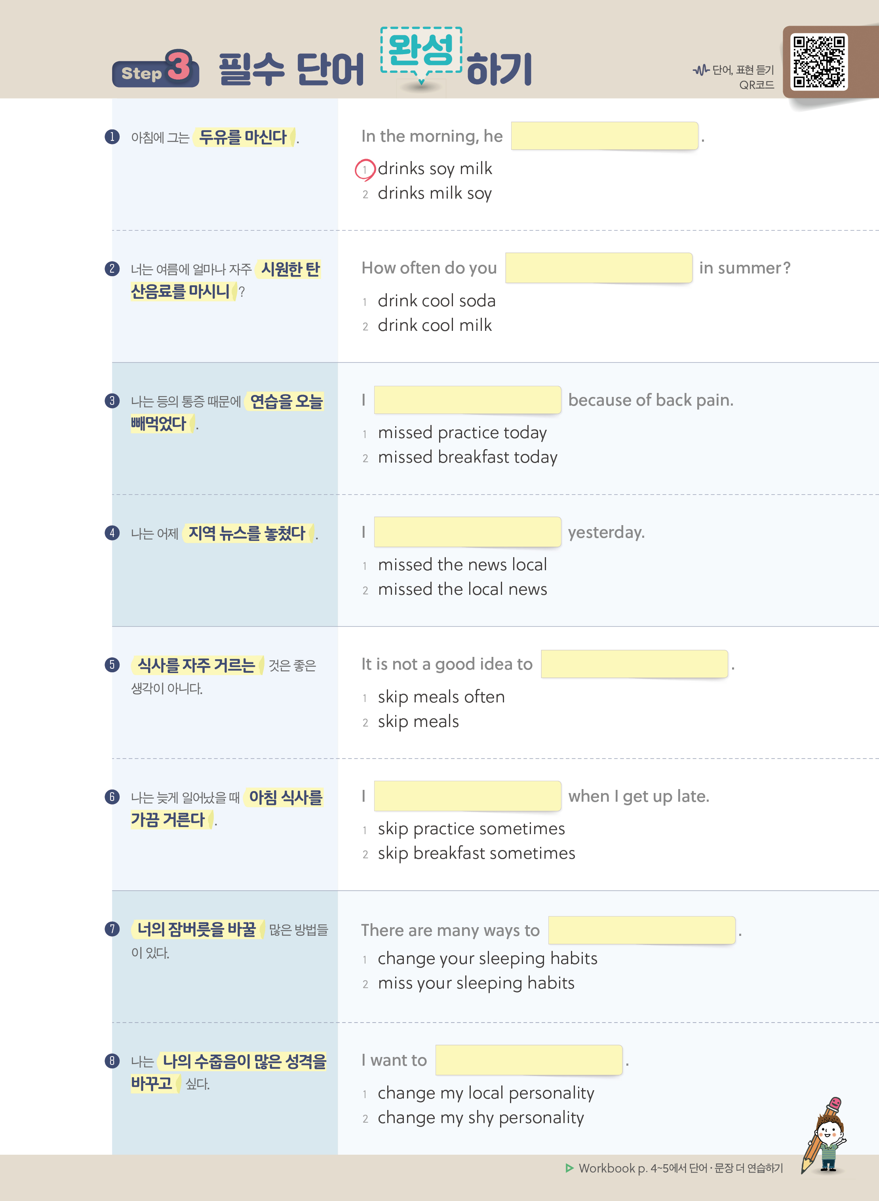Select 'drink cool soda' answer choice
Viewport: 879px width, 1201px height.
click(436, 301)
